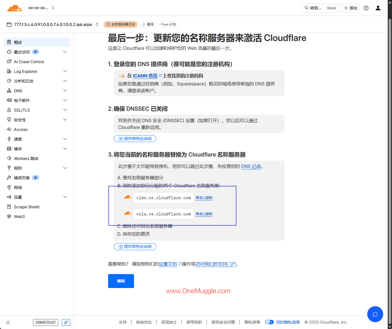Expand the 最近访问 menu chevron
392x329 pixels.
tap(65, 52)
